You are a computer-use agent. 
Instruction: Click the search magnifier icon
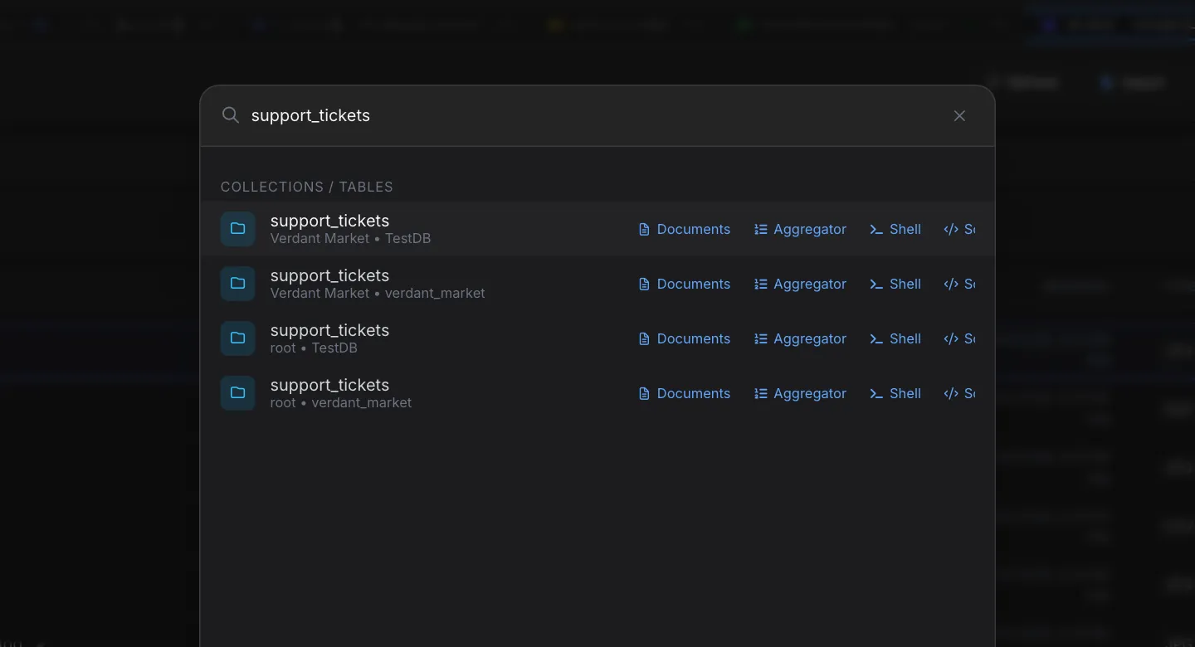[231, 115]
